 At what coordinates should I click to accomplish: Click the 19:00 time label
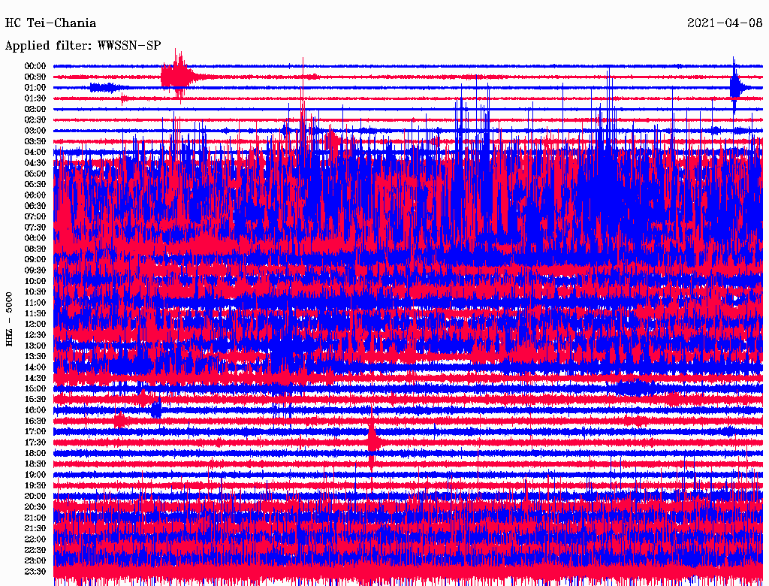(x=36, y=475)
